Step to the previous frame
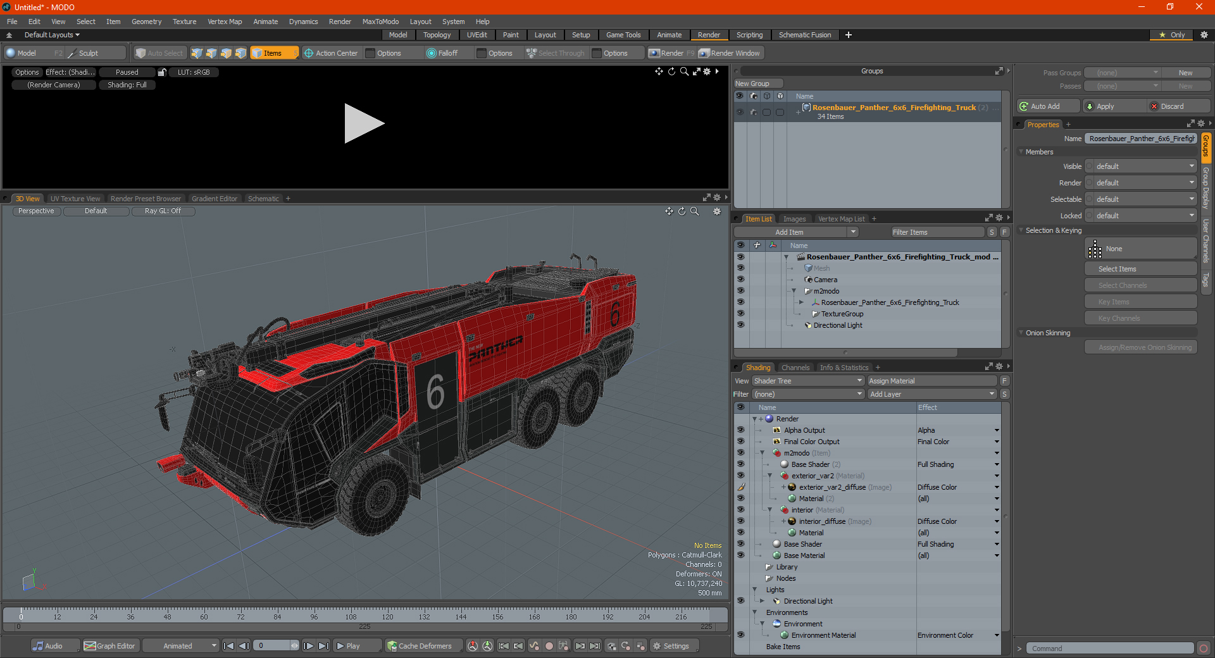Screen dimensions: 1215x658 click(x=244, y=646)
